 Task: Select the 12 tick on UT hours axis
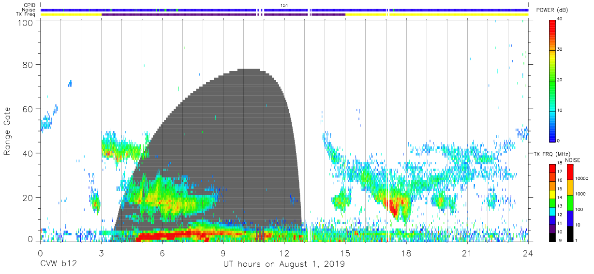coord(284,253)
